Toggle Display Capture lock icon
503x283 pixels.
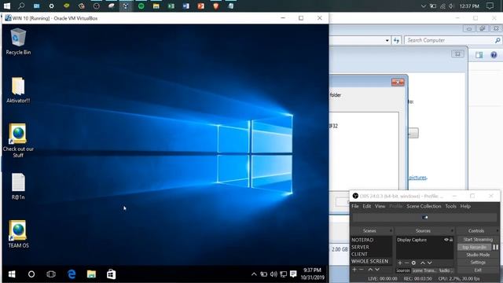click(x=451, y=240)
